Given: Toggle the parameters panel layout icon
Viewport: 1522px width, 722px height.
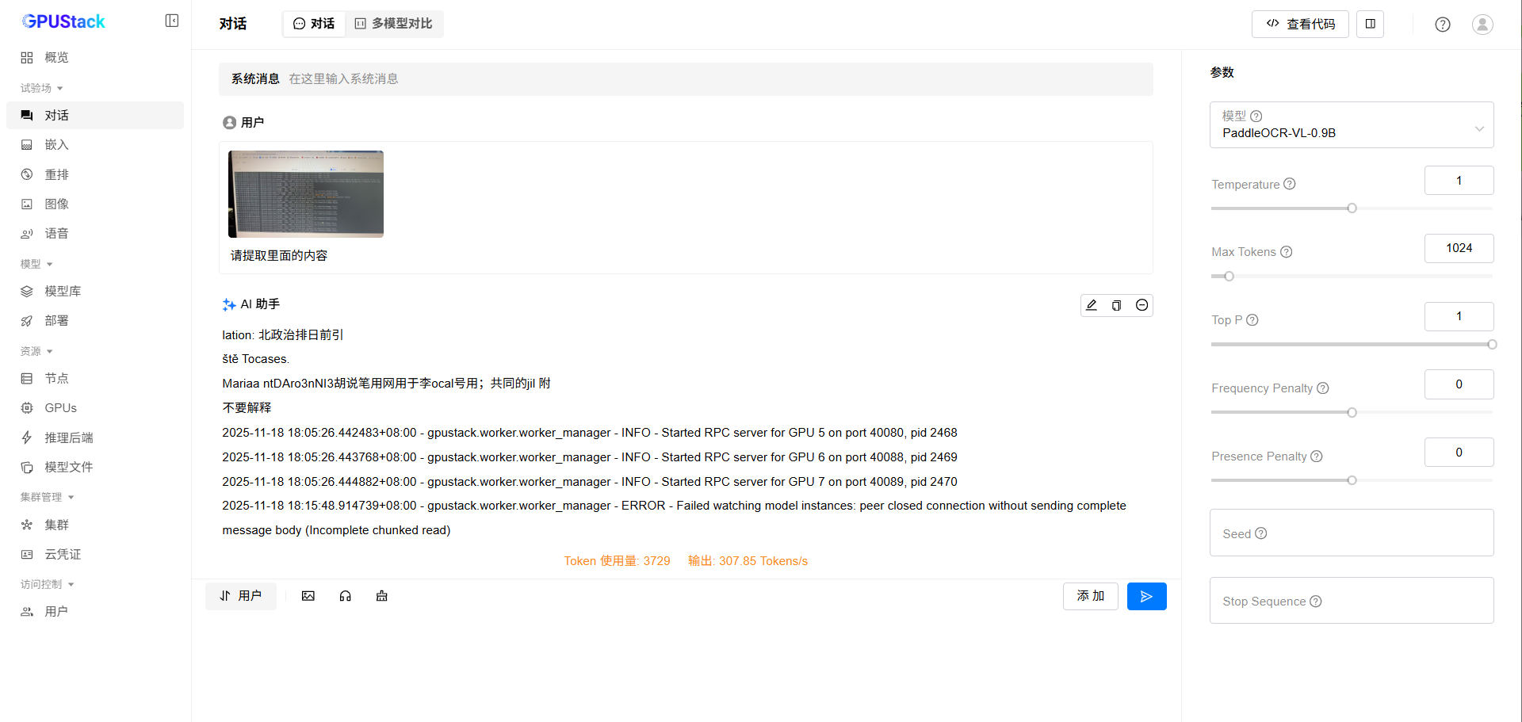Looking at the screenshot, I should (1370, 24).
